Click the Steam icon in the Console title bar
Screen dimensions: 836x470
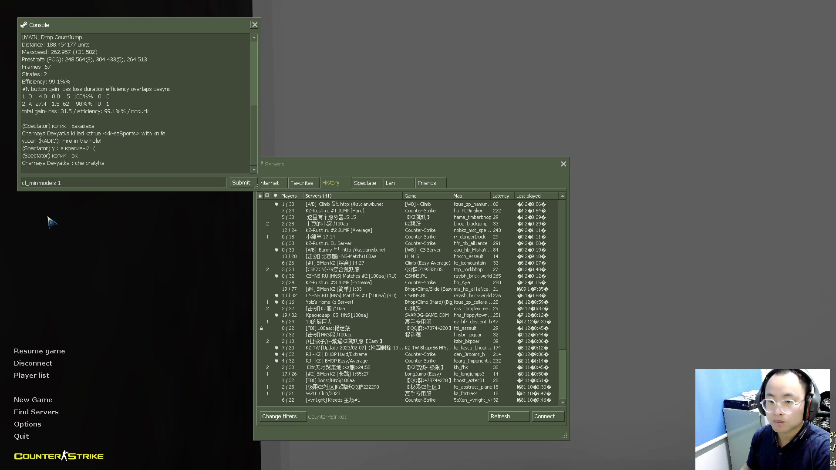tap(24, 25)
